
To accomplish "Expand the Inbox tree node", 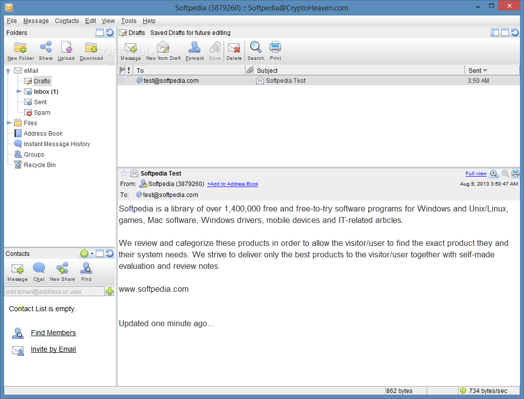I will pyautogui.click(x=19, y=91).
